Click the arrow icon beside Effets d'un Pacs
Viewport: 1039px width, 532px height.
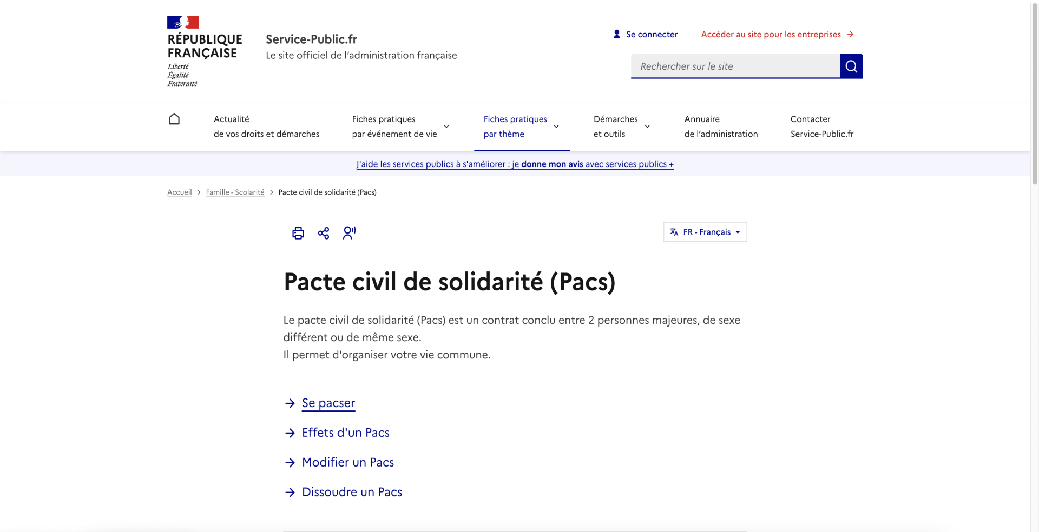point(290,433)
